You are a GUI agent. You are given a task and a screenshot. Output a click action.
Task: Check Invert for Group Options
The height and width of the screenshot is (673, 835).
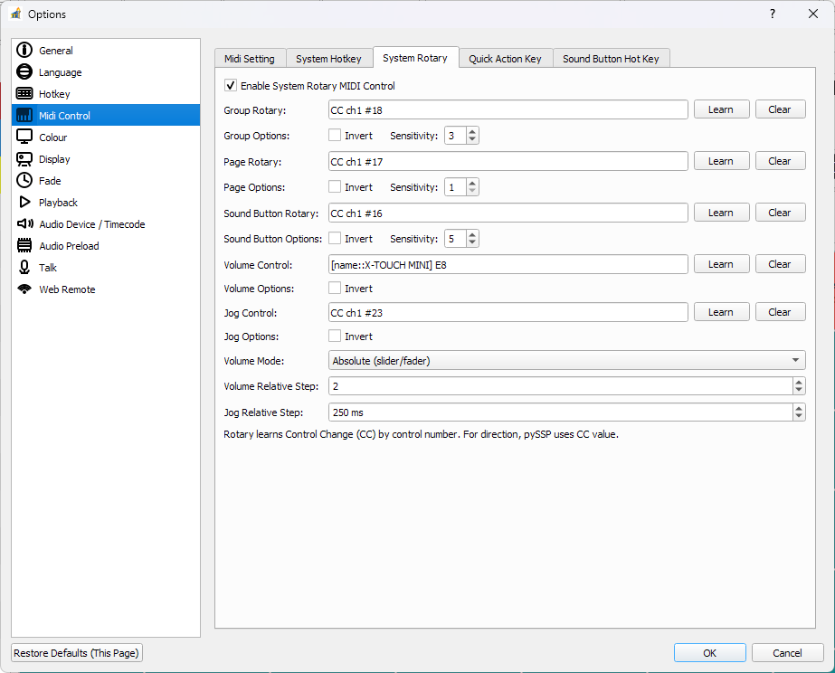[x=335, y=136]
